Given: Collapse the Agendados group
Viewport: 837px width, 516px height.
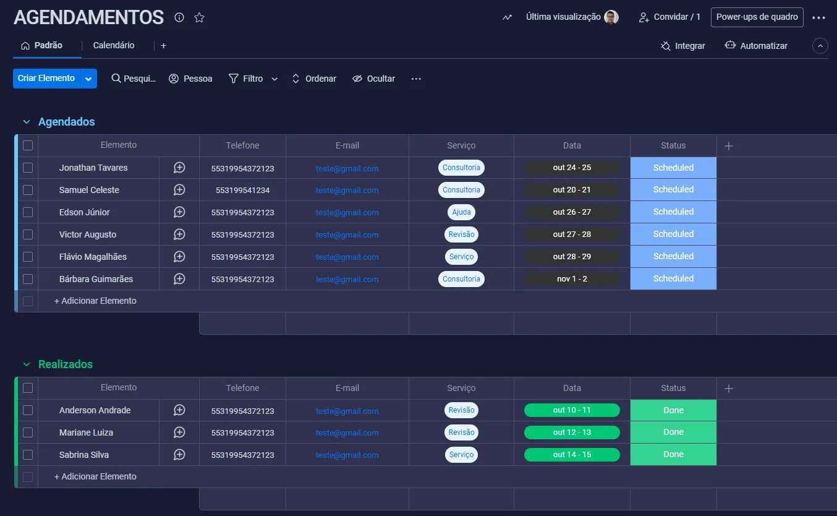Looking at the screenshot, I should point(27,122).
